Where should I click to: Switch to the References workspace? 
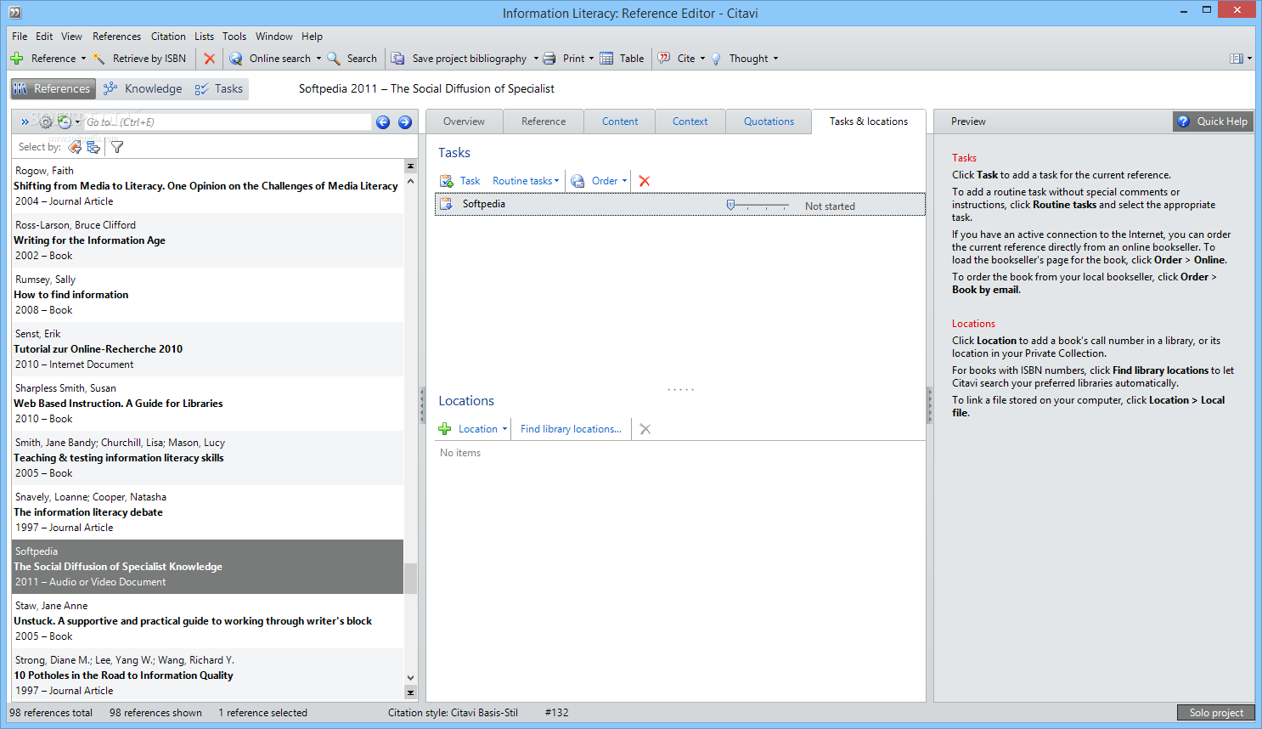tap(52, 88)
